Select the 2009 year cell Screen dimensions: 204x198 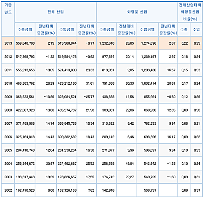[8, 97]
